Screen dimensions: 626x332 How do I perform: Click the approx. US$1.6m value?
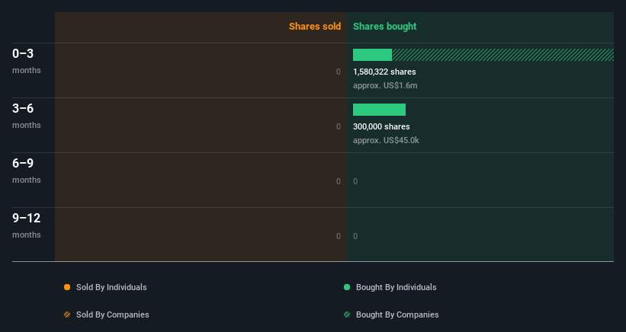[x=385, y=86]
